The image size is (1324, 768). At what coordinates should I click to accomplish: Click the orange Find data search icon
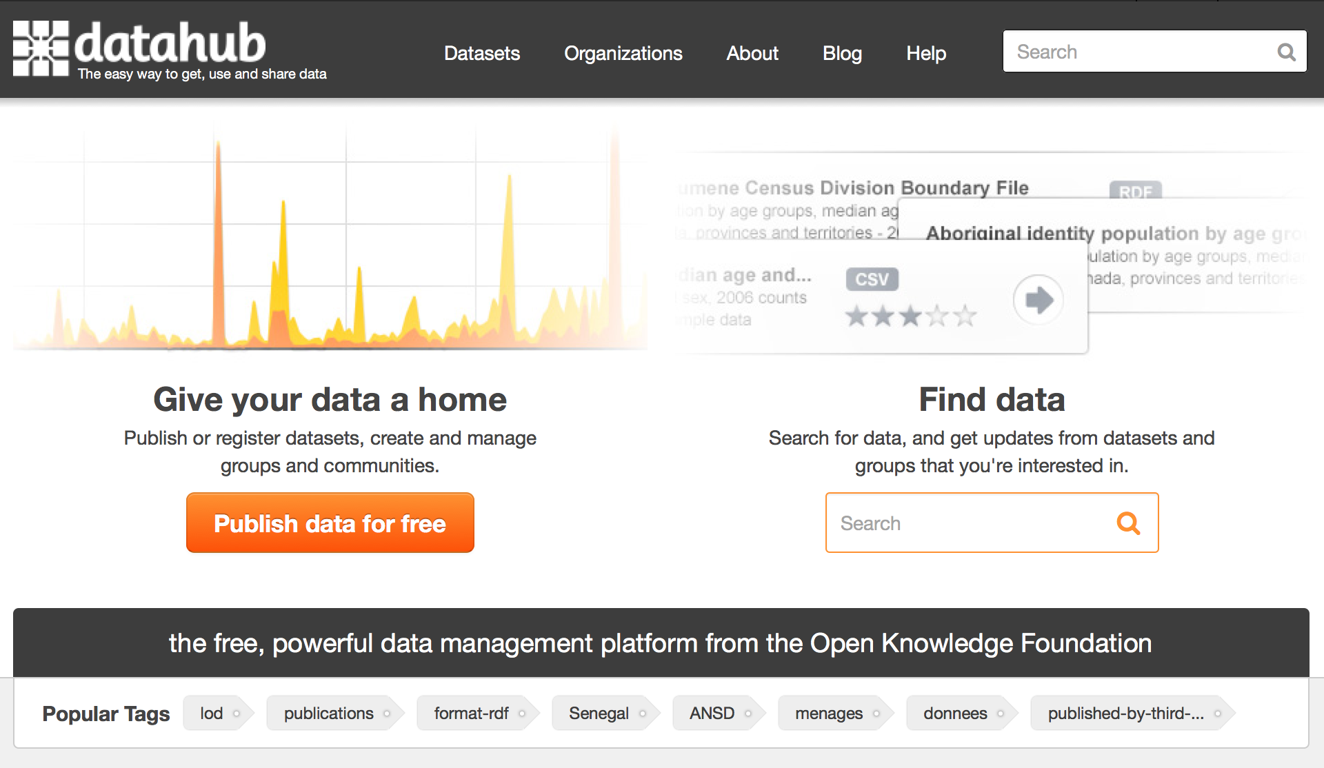(1128, 523)
